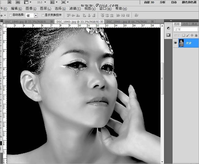Viewport: 199px width, 164px height.
Task: Click the vertical scrollbar of the canvas
Action: 163,91
